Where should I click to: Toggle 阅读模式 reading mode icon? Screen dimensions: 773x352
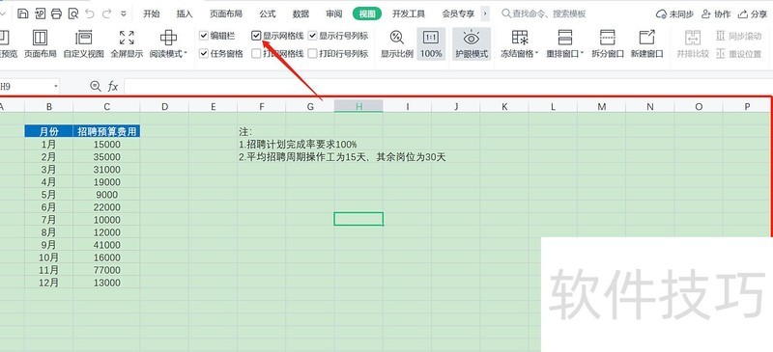click(x=168, y=38)
